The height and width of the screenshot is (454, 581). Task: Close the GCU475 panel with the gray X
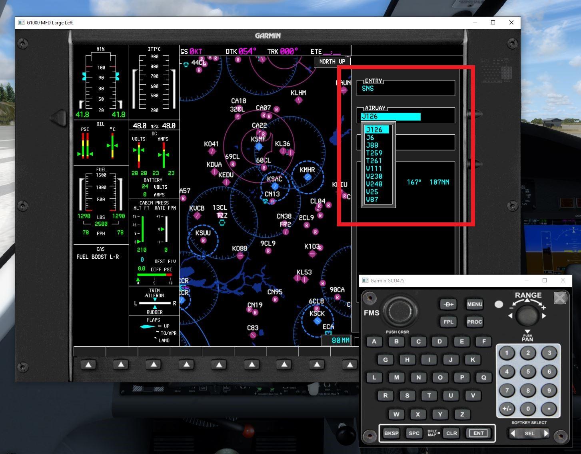click(x=560, y=298)
